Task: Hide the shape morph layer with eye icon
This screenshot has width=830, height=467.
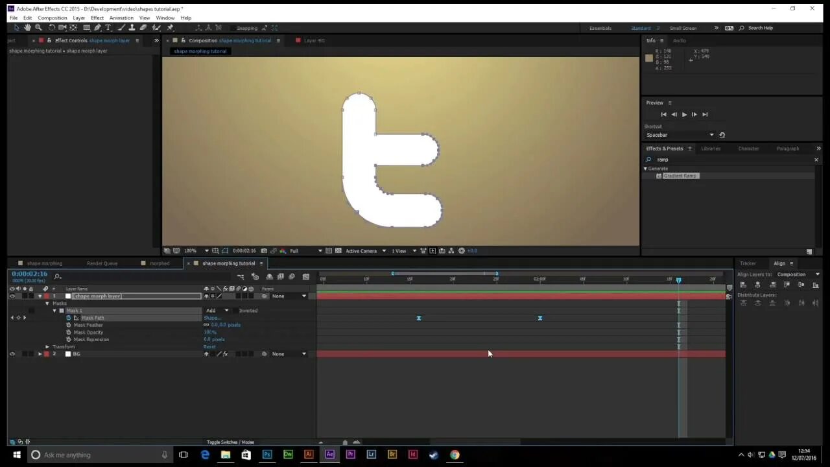Action: 12,296
